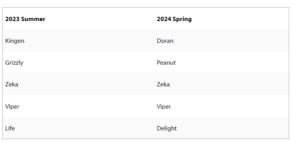Click the word Summer in the header
This screenshot has width=293, height=143.
click(x=33, y=19)
